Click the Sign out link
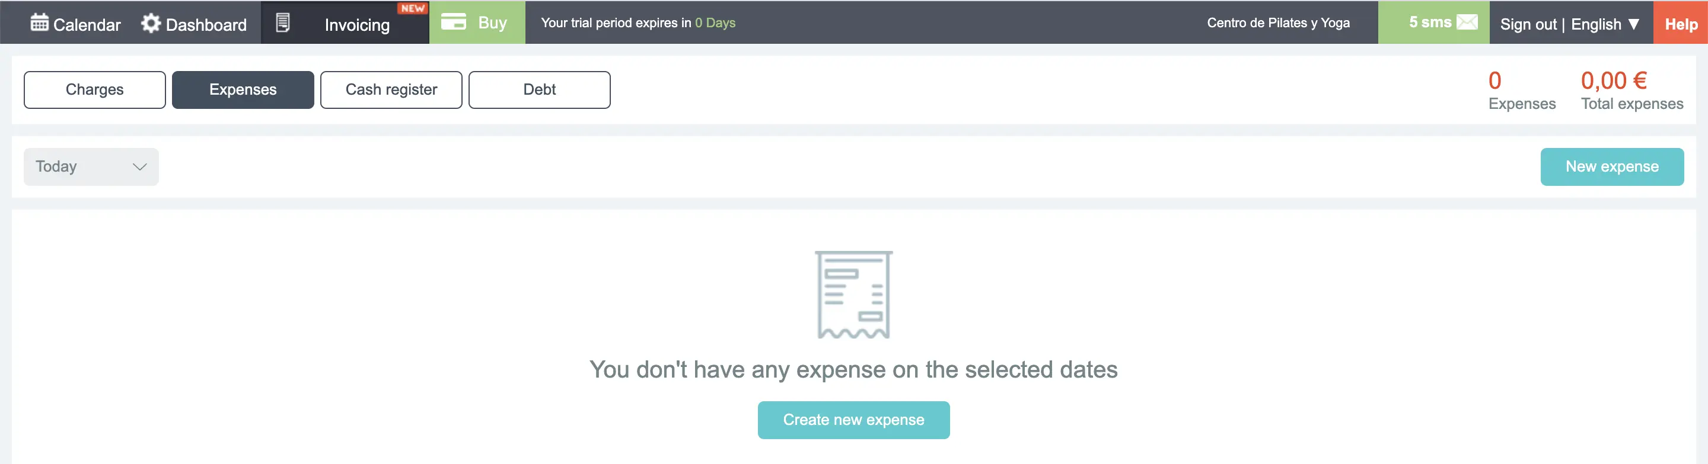 click(x=1528, y=24)
